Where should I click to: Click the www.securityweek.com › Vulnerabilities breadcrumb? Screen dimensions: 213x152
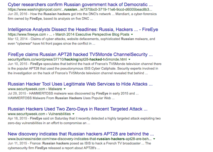pyautogui.click(x=39, y=114)
